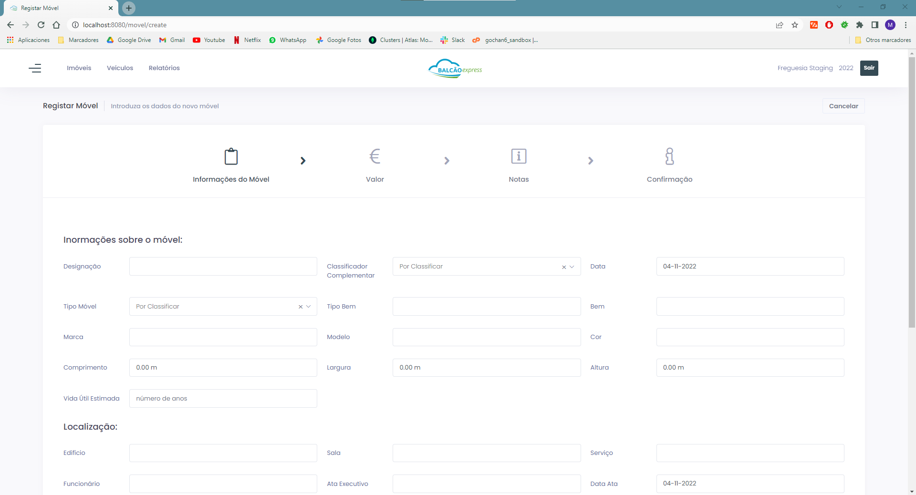Click the Comprimento field
Screen dimensions: 916x495
point(223,368)
